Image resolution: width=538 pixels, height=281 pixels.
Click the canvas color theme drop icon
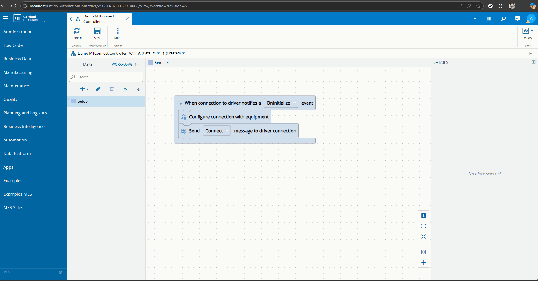click(x=424, y=216)
